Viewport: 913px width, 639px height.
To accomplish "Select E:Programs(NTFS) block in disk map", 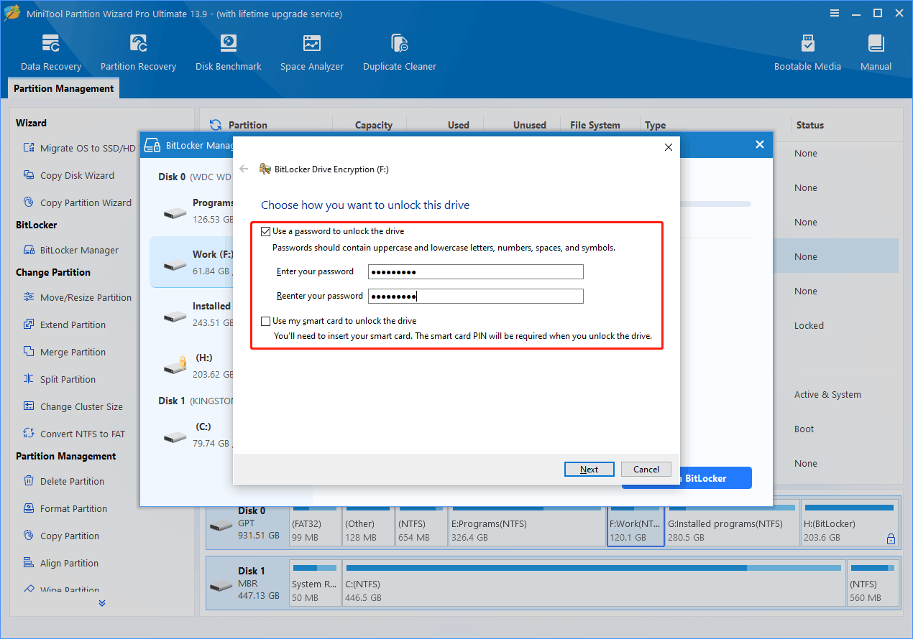I will (526, 523).
